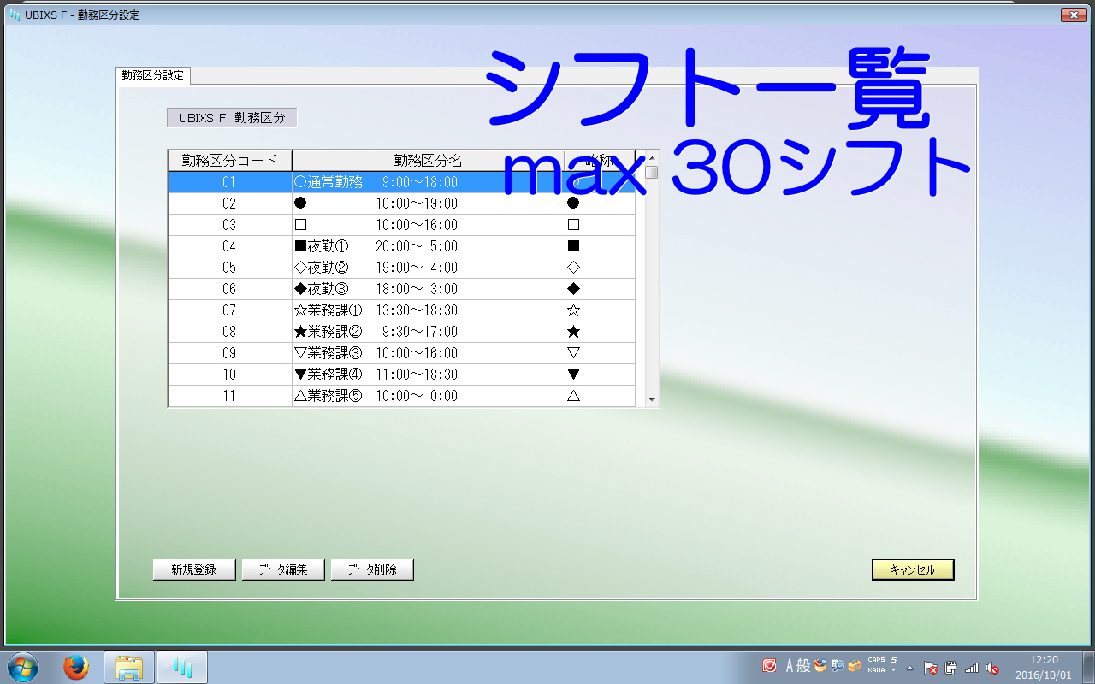Click the 新規登録 button
The image size is (1095, 684).
193,569
